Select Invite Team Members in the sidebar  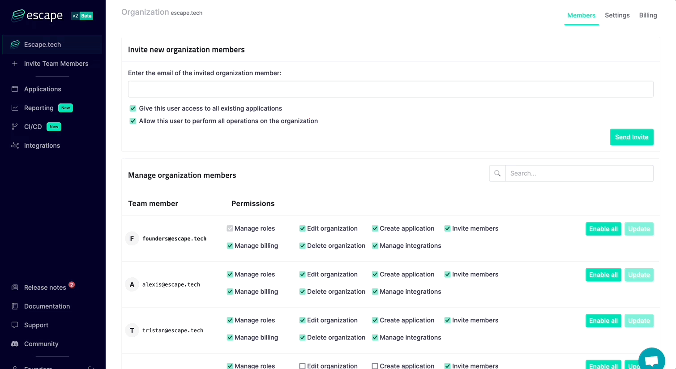[56, 64]
